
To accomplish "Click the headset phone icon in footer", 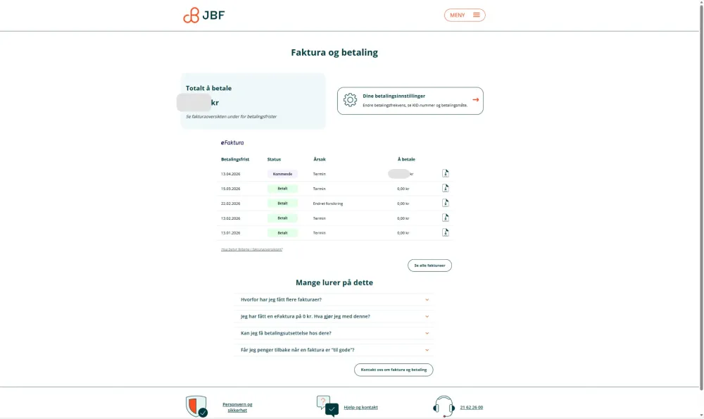I will [444, 406].
